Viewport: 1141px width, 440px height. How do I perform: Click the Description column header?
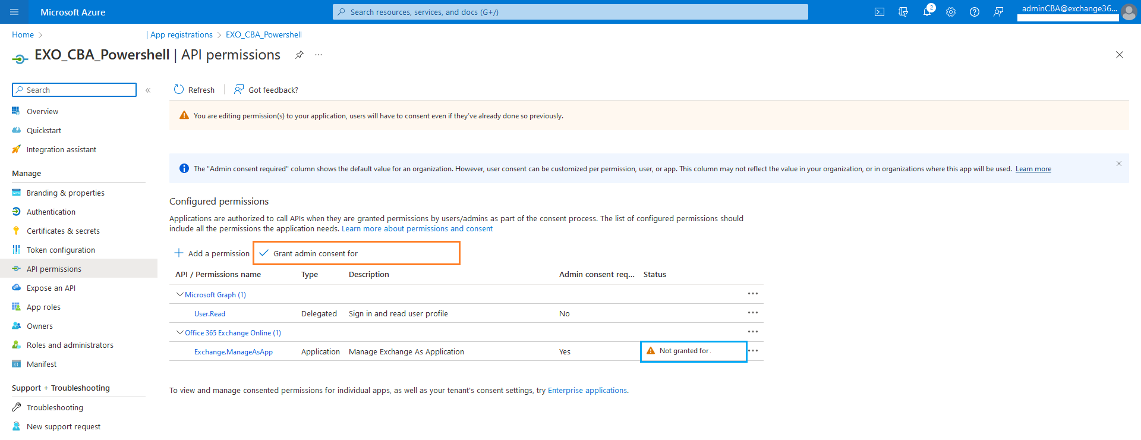click(369, 274)
